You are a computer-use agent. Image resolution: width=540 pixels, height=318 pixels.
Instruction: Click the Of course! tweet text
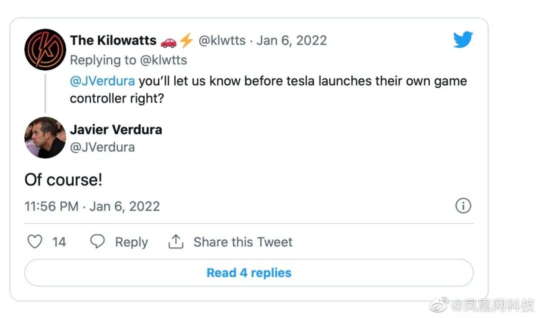[x=63, y=180]
